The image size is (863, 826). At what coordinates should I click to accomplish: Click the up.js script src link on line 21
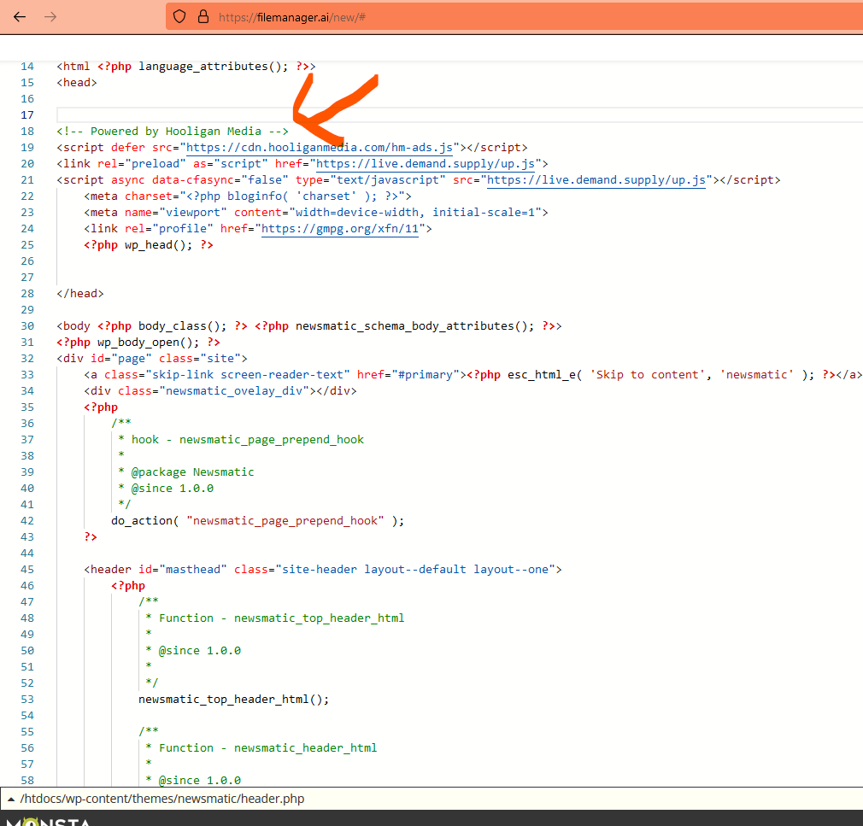(596, 179)
